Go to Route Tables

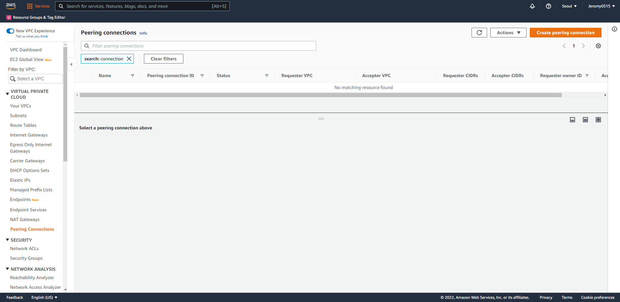tap(23, 125)
